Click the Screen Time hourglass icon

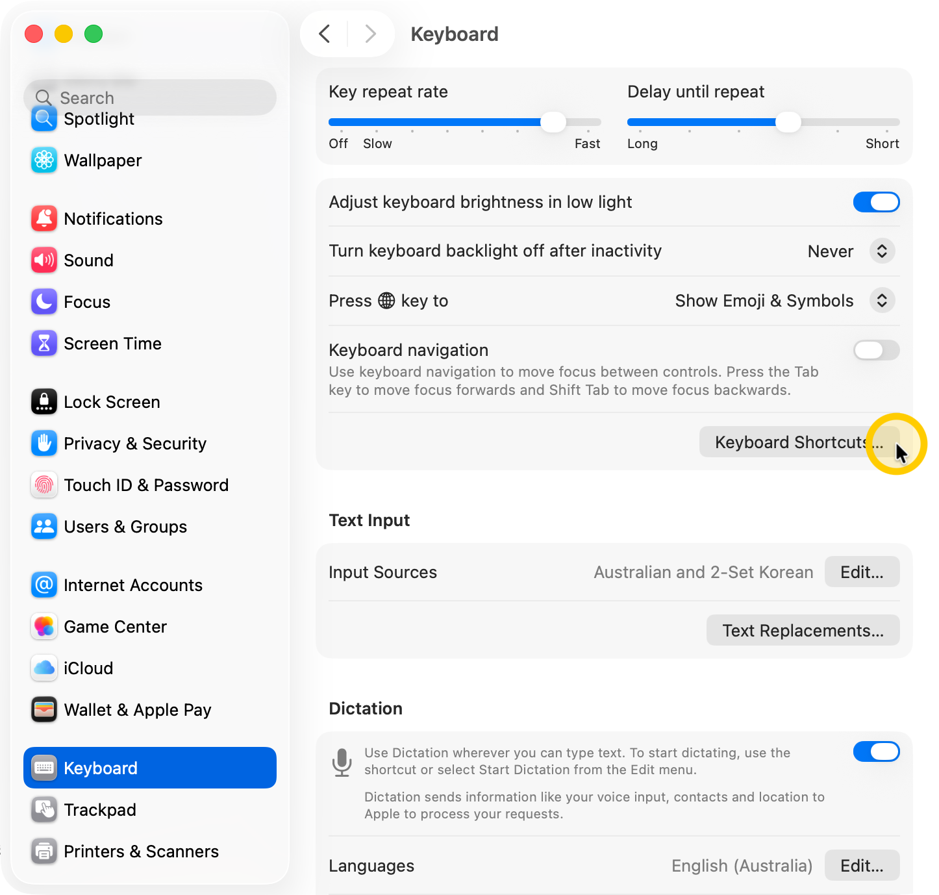click(44, 344)
